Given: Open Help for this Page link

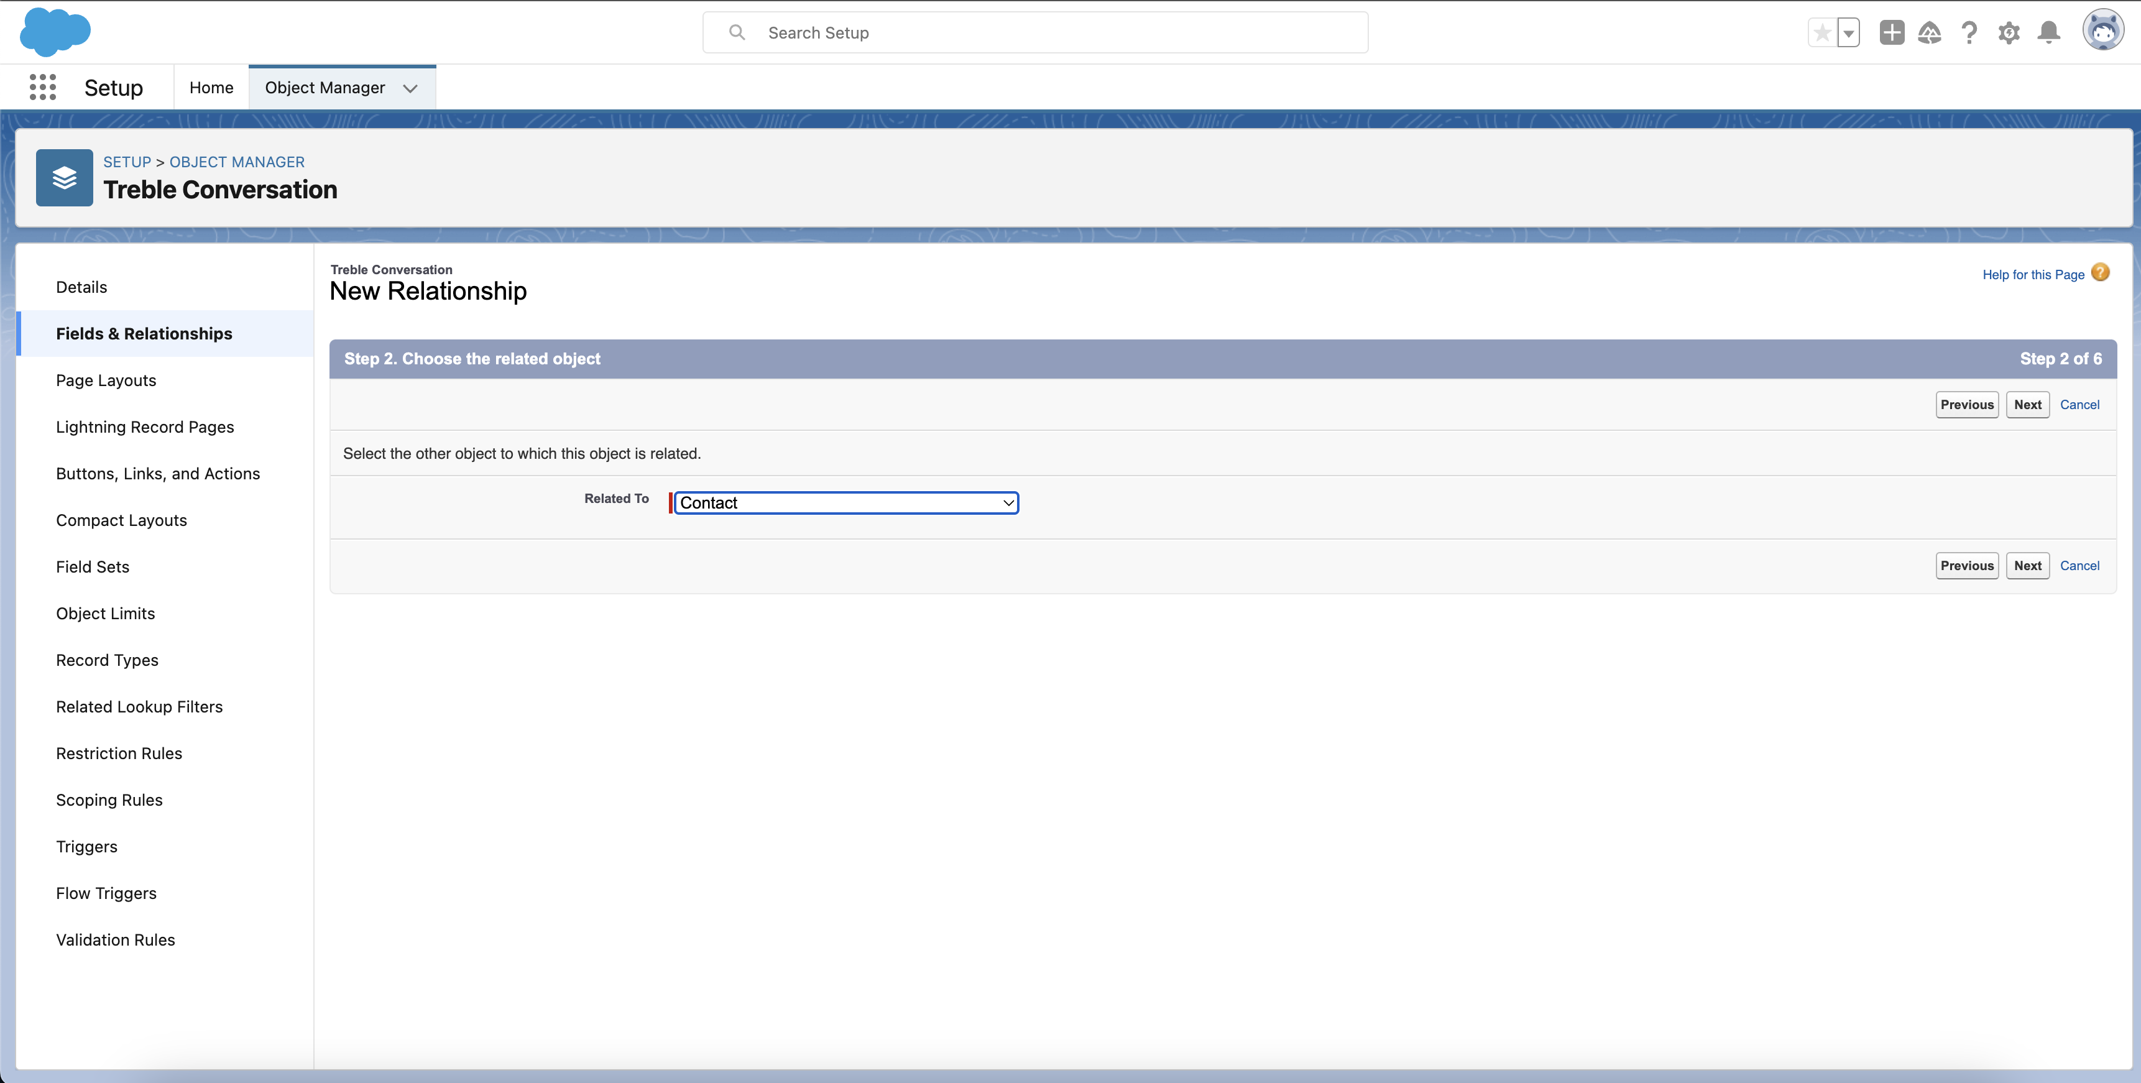Looking at the screenshot, I should [2033, 274].
